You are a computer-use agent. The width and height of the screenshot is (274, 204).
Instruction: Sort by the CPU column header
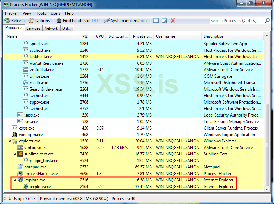[100, 36]
